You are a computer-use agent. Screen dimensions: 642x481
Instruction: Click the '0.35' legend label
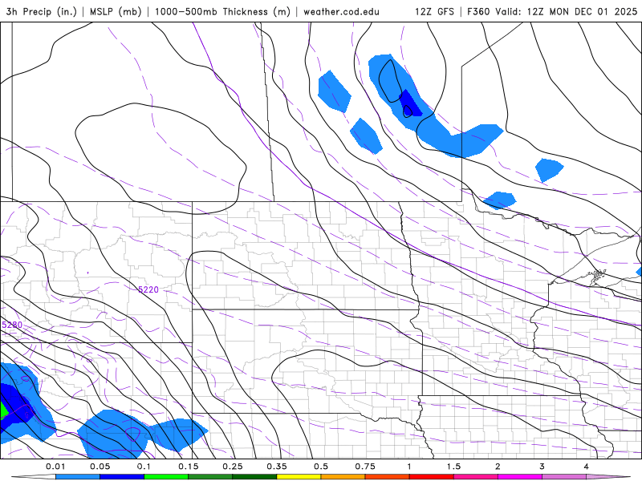(x=277, y=467)
